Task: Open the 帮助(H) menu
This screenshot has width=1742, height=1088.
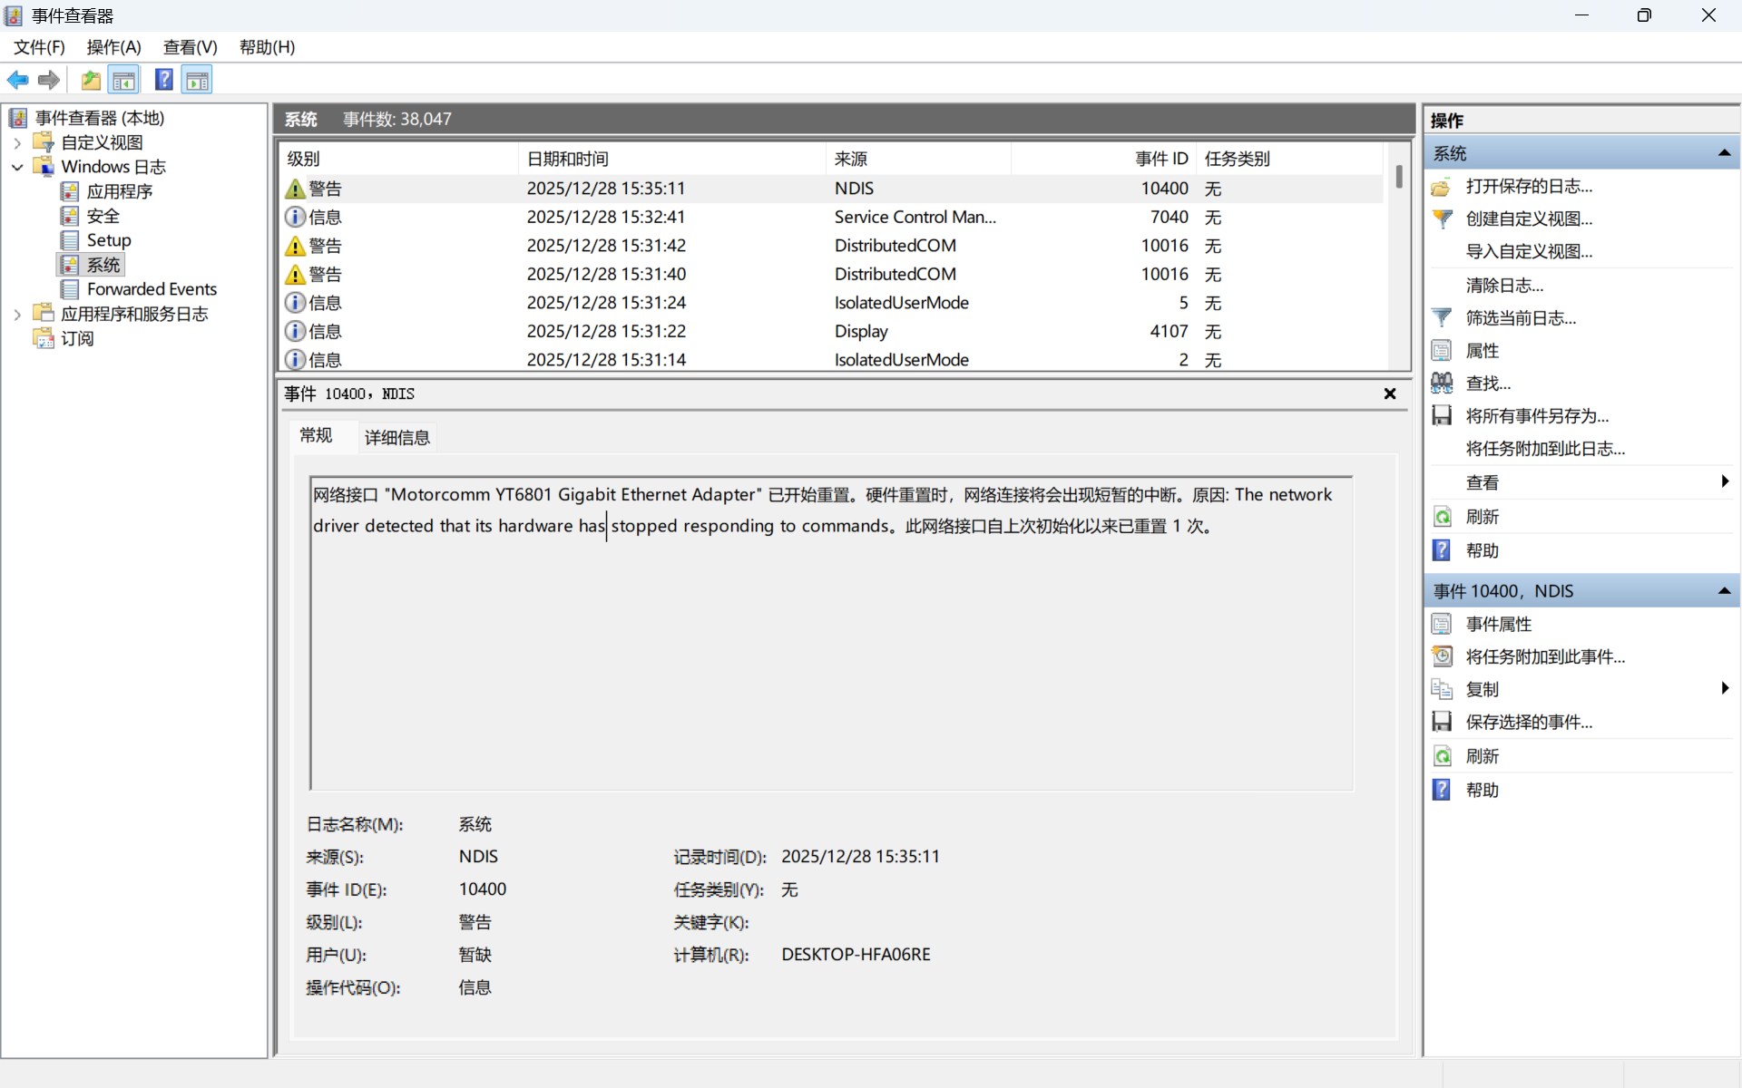Action: (x=267, y=47)
